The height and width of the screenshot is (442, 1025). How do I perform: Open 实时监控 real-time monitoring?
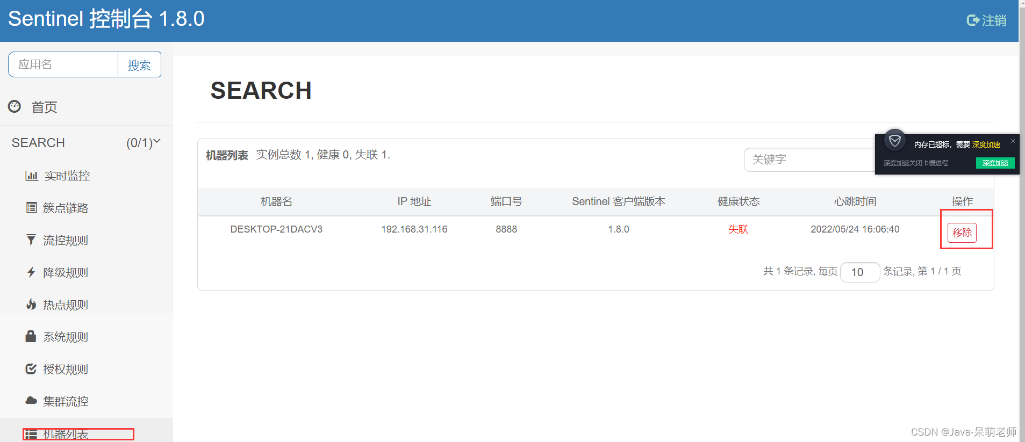pyautogui.click(x=67, y=176)
